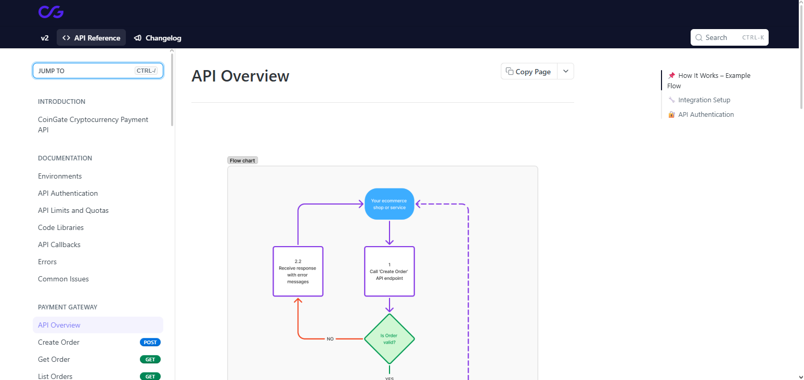The height and width of the screenshot is (380, 804).
Task: Click the GET badge beside Get Order
Action: point(150,359)
